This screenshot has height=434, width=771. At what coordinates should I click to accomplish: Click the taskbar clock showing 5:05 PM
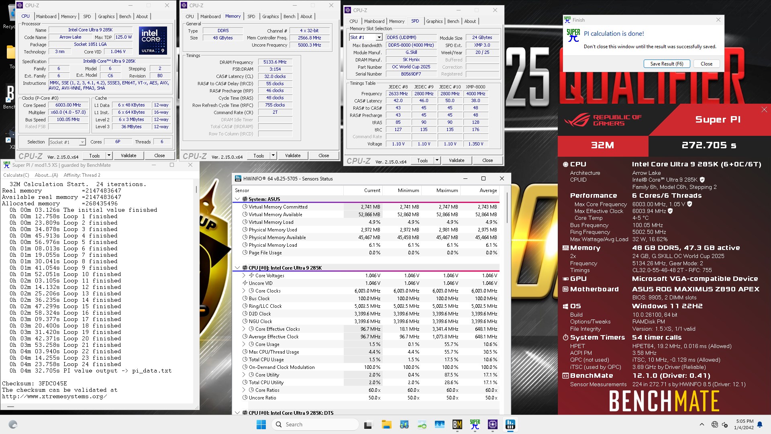(744, 424)
